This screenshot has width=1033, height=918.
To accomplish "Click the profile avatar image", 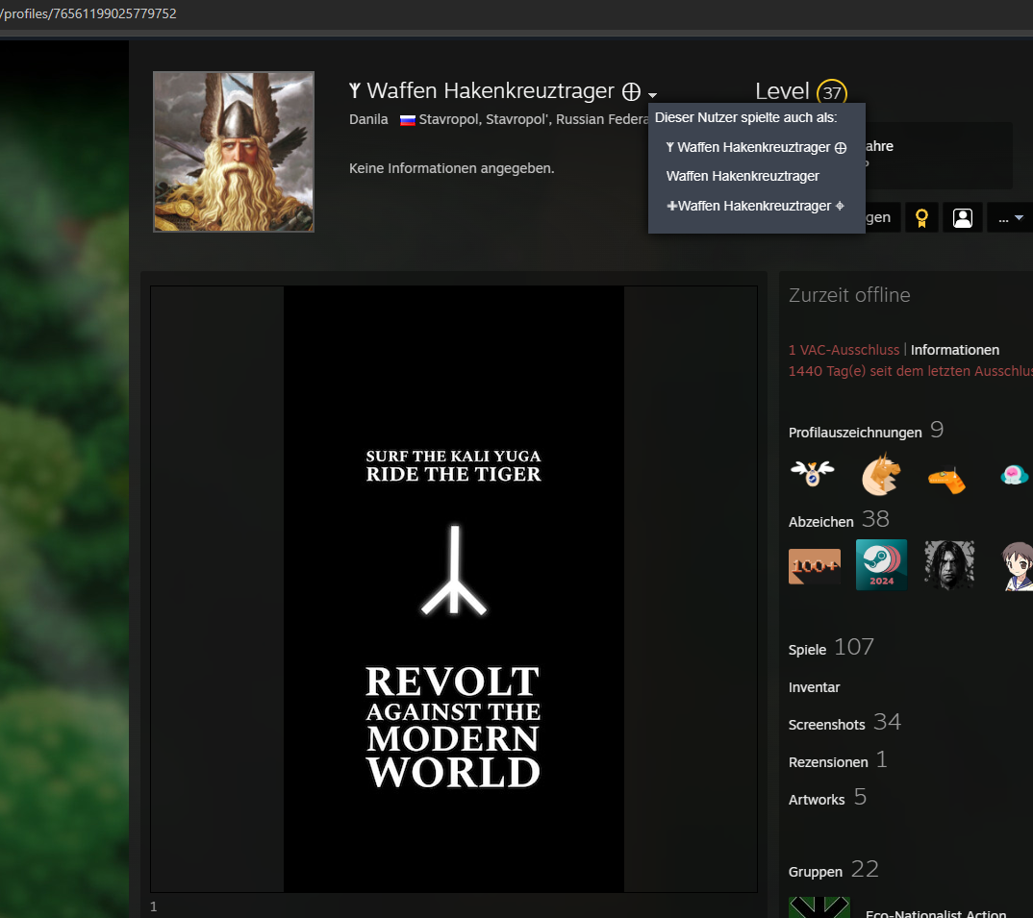I will point(234,152).
